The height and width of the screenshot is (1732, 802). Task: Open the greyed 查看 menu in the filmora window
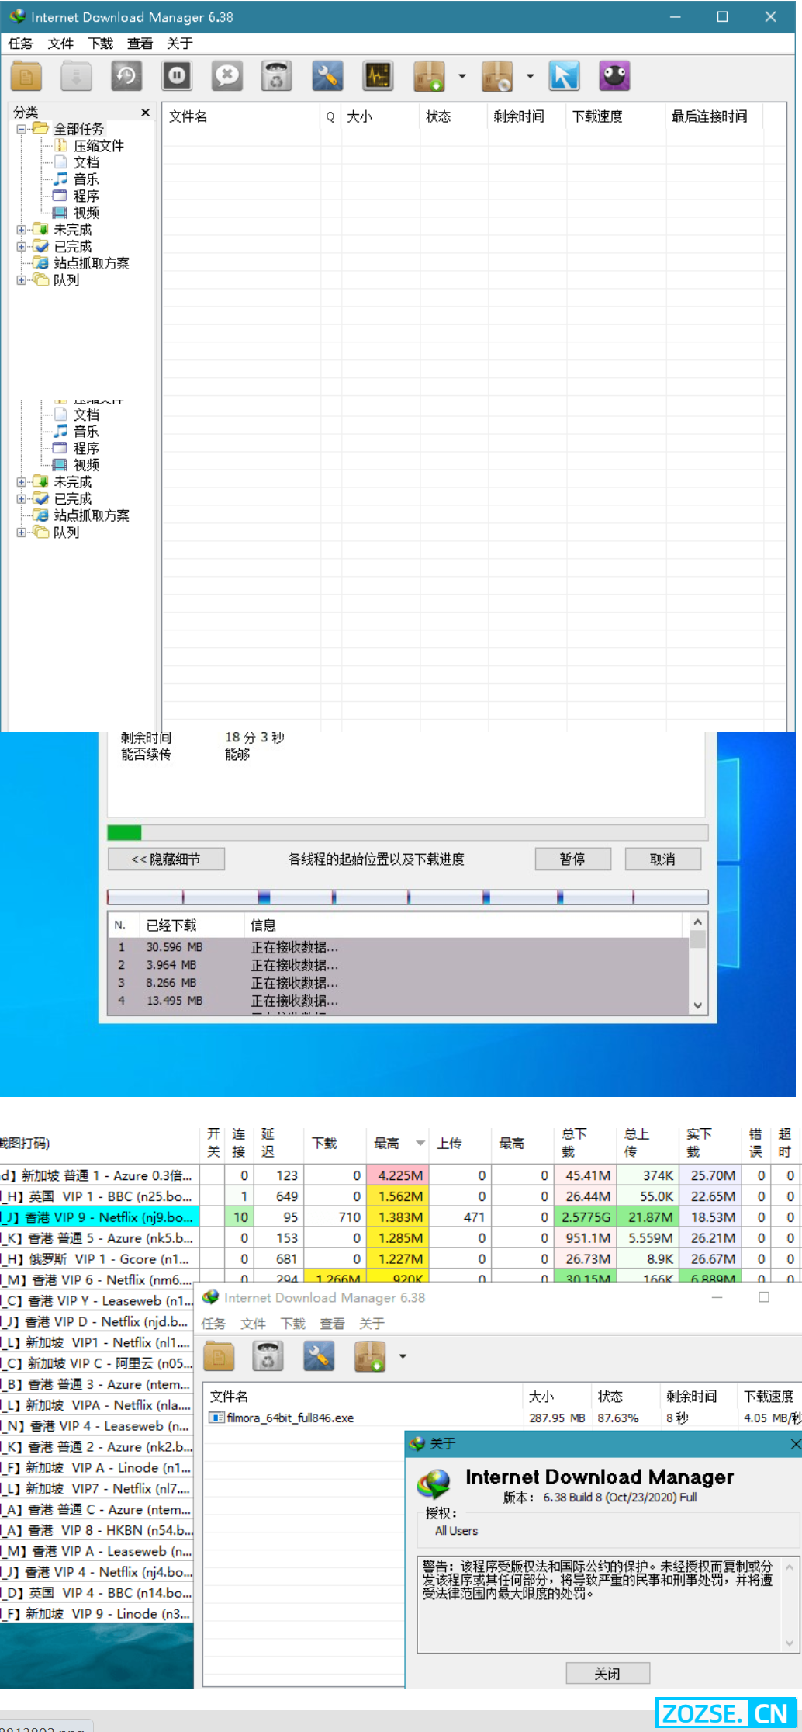(x=332, y=1324)
